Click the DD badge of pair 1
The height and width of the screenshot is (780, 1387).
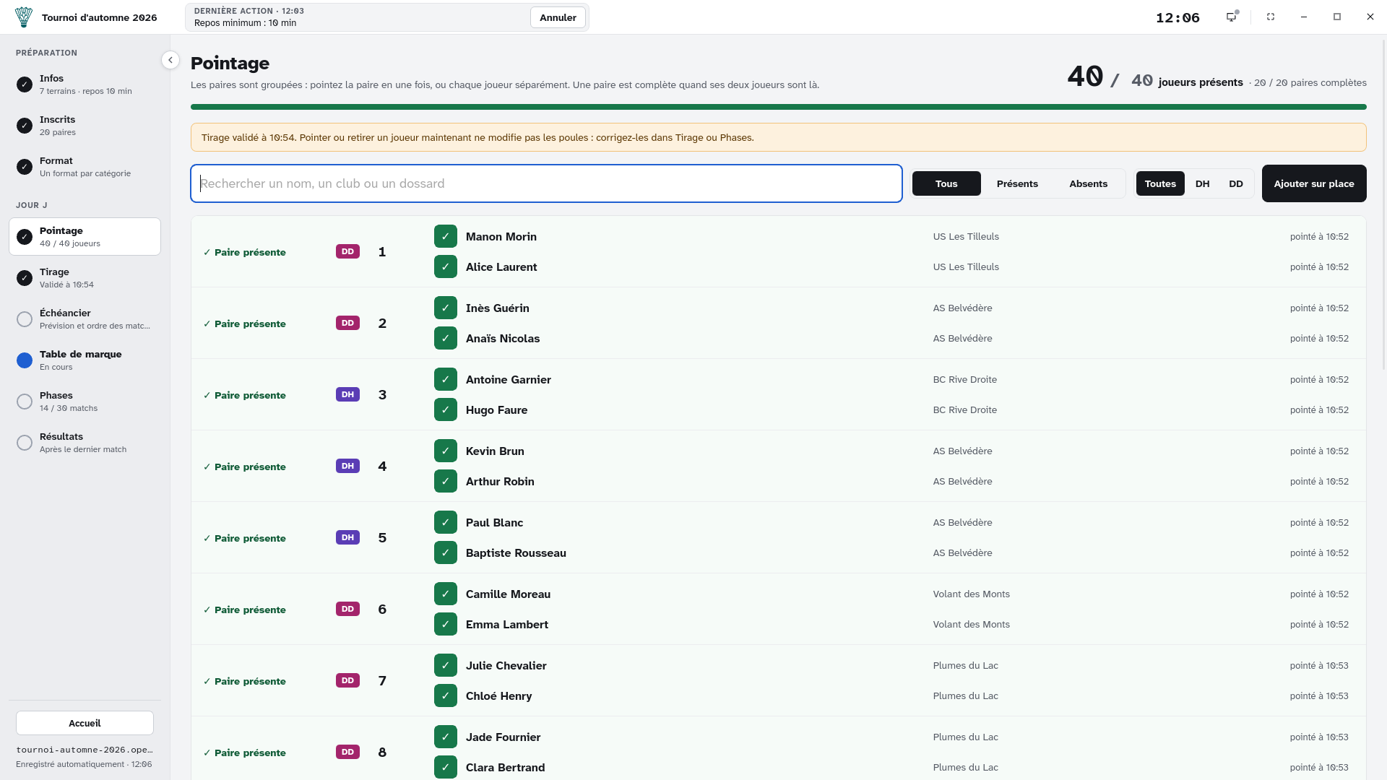[x=347, y=251]
